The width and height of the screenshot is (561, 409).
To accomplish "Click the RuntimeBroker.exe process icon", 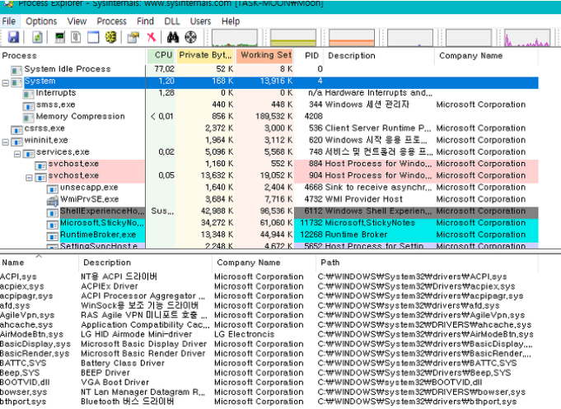I will (x=52, y=235).
